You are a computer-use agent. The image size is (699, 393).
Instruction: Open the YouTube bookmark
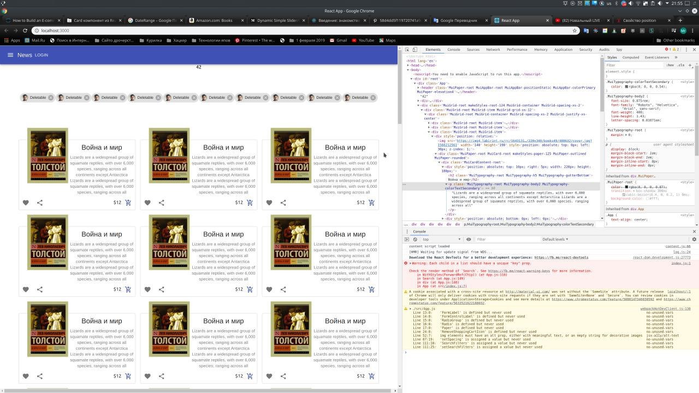pyautogui.click(x=363, y=40)
